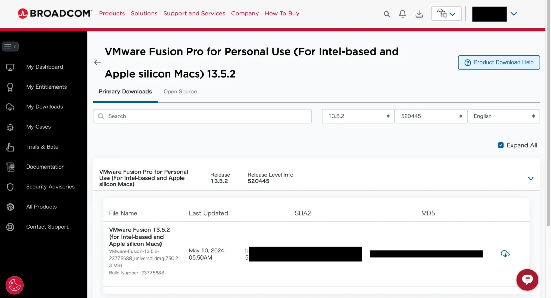Image resolution: width=551 pixels, height=298 pixels.
Task: Toggle the Expand All checkbox
Action: coord(501,145)
